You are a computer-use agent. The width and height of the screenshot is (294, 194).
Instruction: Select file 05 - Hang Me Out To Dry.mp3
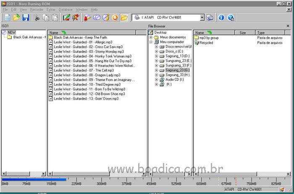click(x=93, y=61)
